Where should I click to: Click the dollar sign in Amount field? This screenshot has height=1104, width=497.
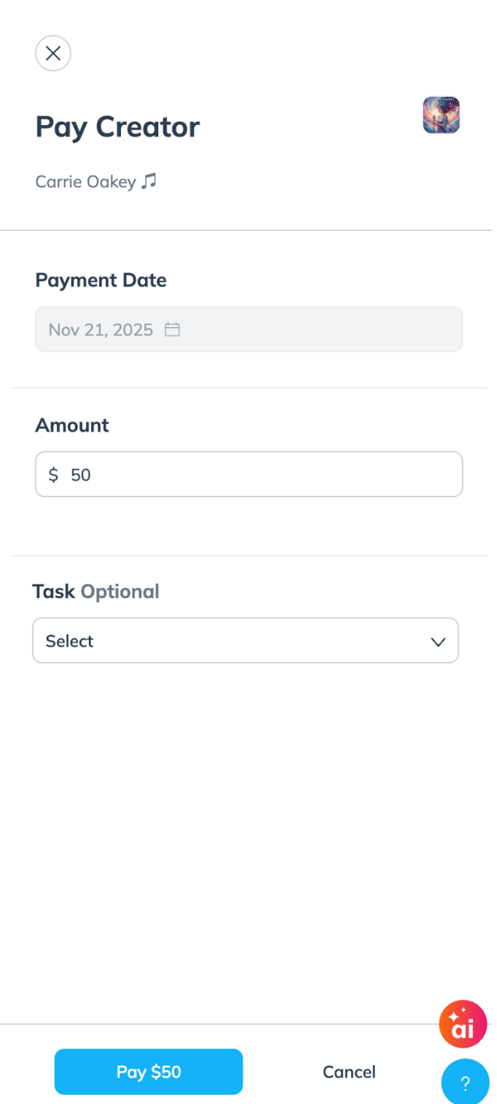53,474
